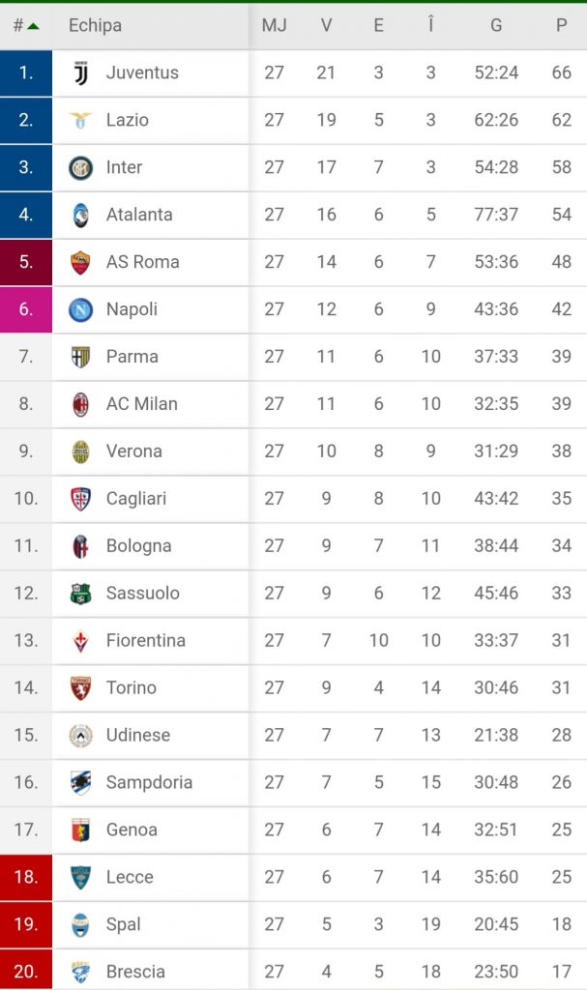Image resolution: width=587 pixels, height=990 pixels.
Task: Open the Parma team link
Action: (x=132, y=357)
